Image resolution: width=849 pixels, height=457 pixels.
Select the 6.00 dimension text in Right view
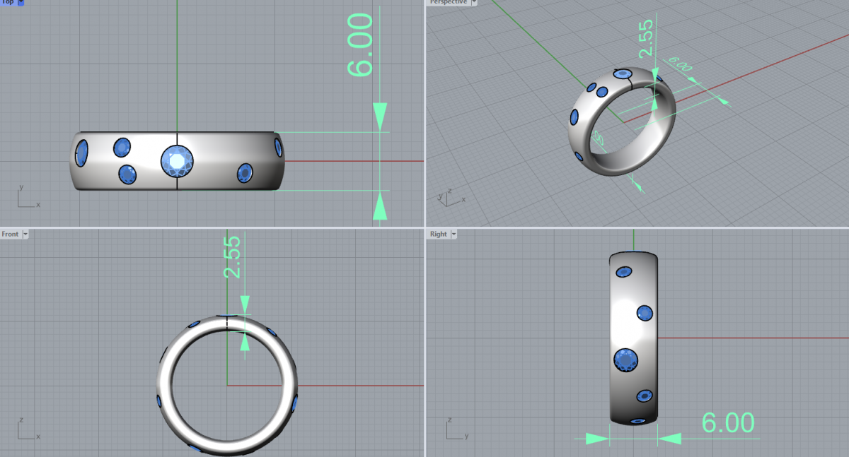728,422
